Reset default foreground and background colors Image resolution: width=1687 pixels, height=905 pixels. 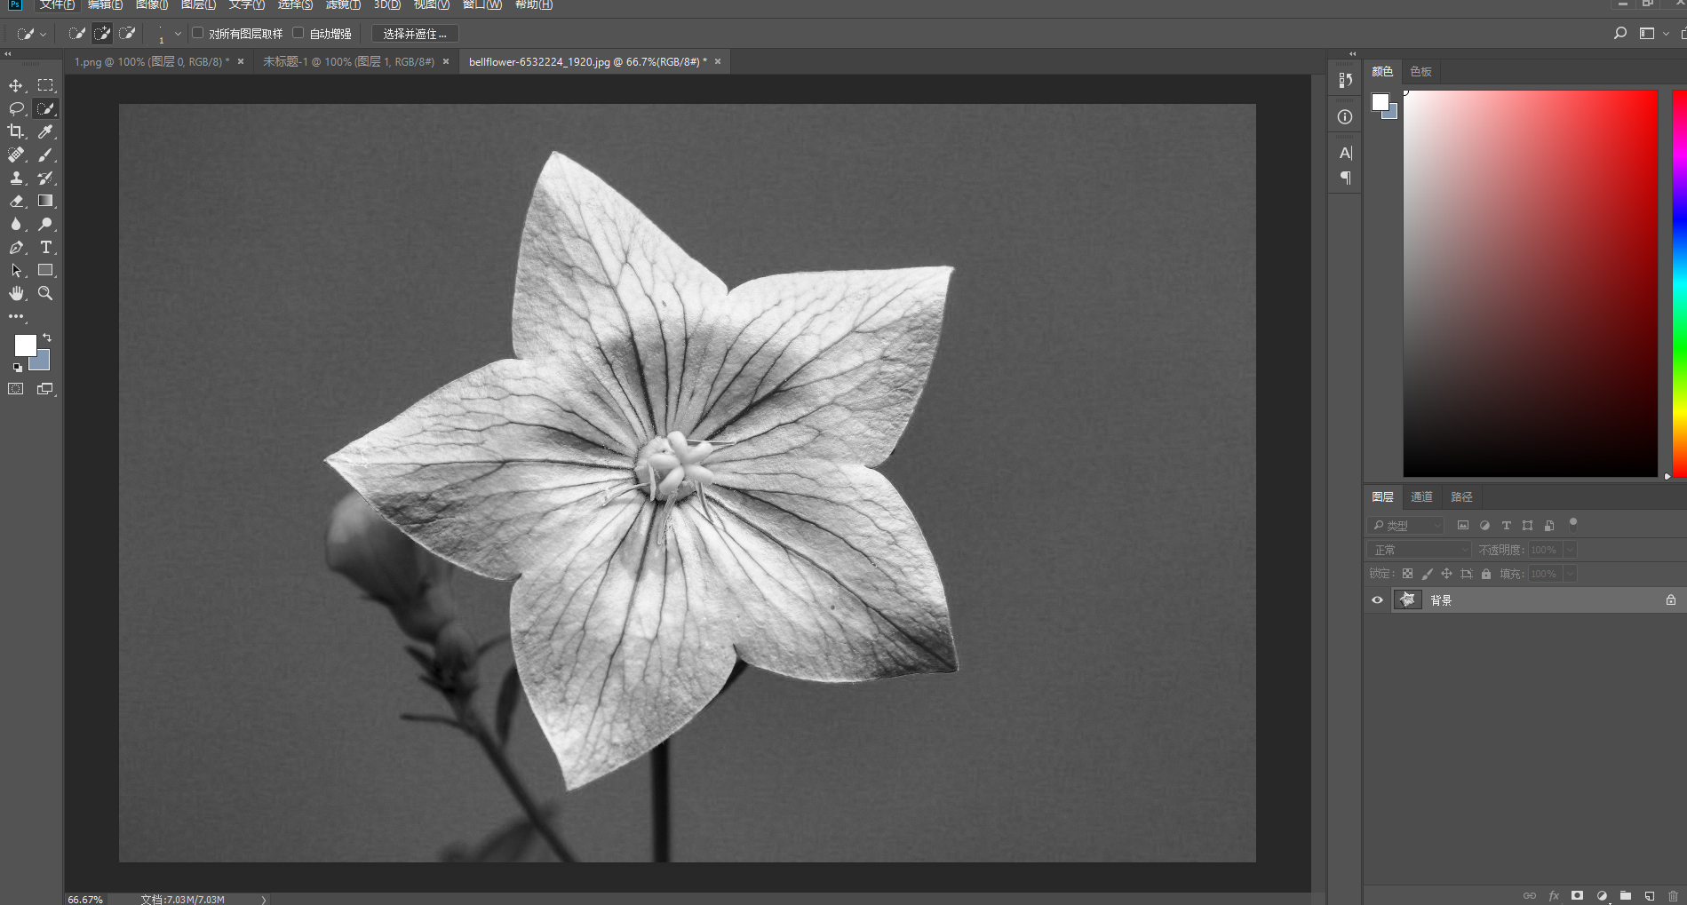(x=17, y=367)
